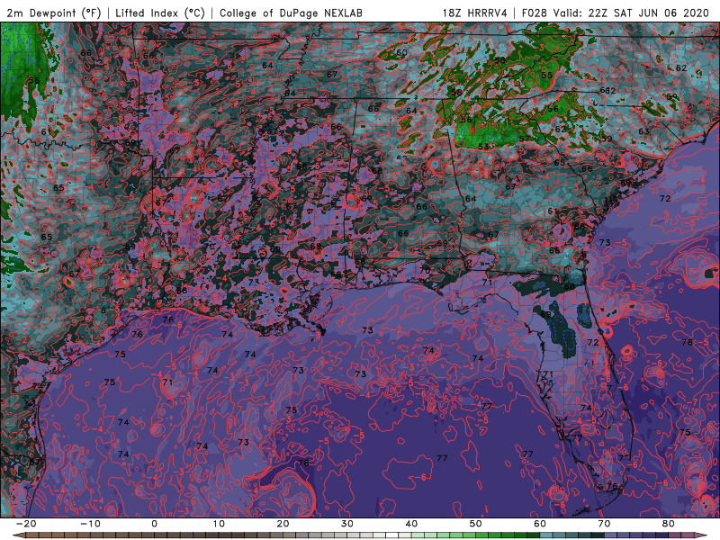This screenshot has height=540, width=720.
Task: Click the "55" dewpoint value in green area
Action: tap(546, 76)
